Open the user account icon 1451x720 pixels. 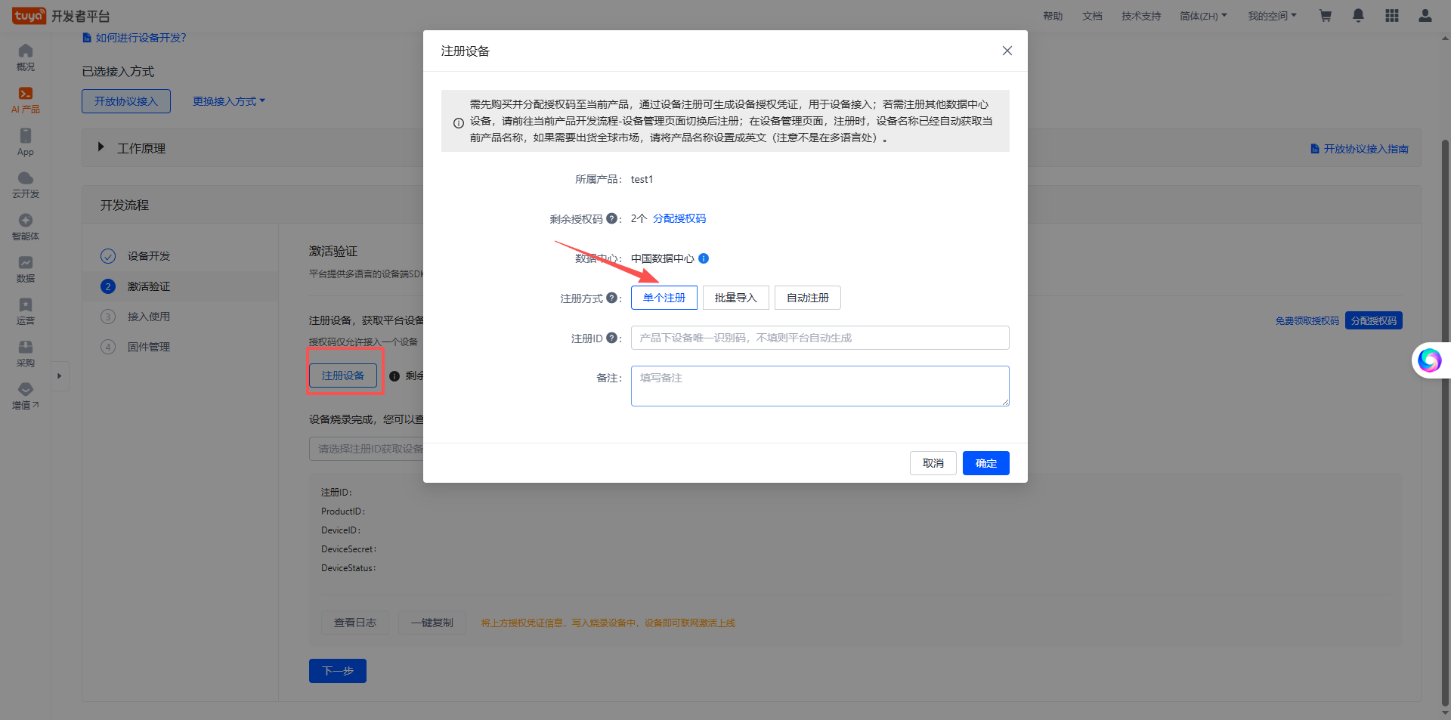(x=1425, y=16)
